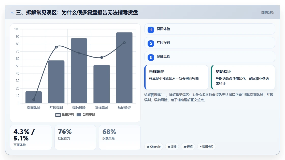The width and height of the screenshot is (285, 160).
Task: Select the 结论验证 card
Action: 243,77
